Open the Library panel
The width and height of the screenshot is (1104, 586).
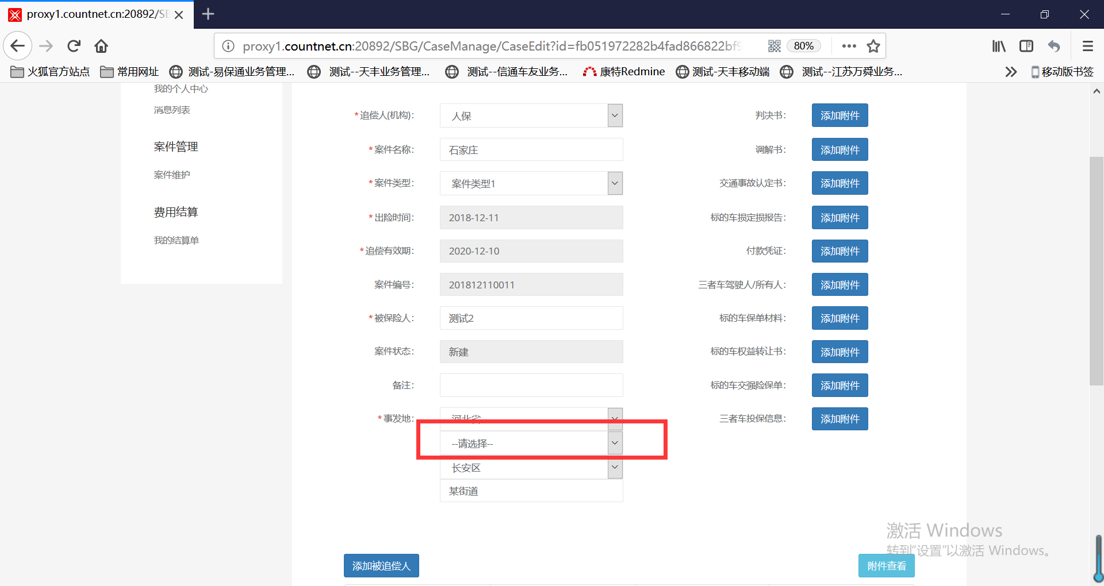(x=999, y=46)
